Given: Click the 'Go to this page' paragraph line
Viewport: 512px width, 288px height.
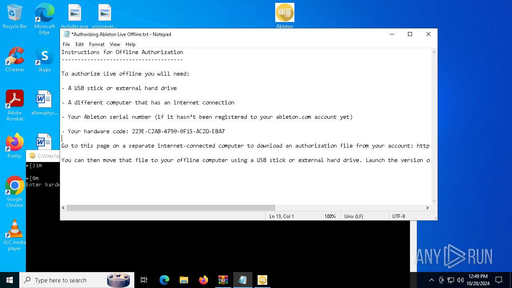Looking at the screenshot, I should pos(246,146).
